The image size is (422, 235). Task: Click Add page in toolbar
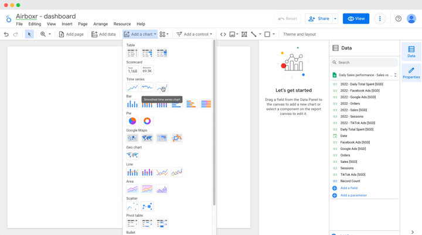click(72, 34)
